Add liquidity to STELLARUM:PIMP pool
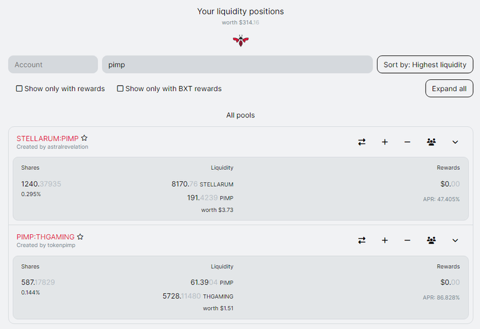The height and width of the screenshot is (329, 480). (x=385, y=142)
